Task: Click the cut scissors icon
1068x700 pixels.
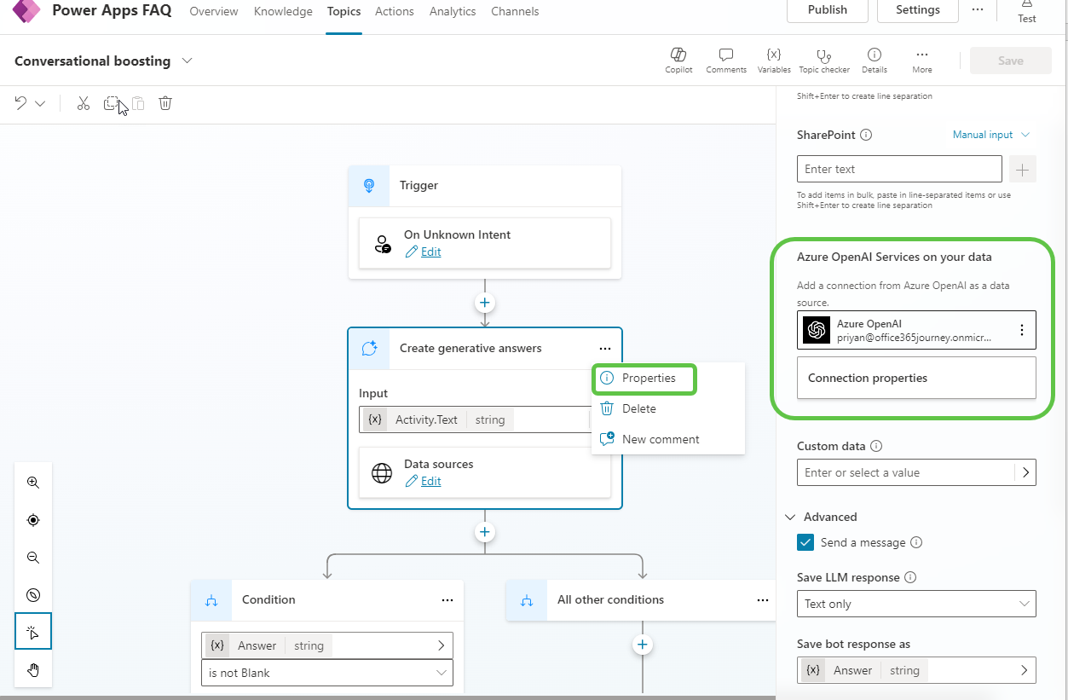Action: 83,103
